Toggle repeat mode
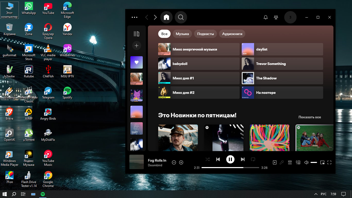This screenshot has height=198, width=352. pos(253,159)
